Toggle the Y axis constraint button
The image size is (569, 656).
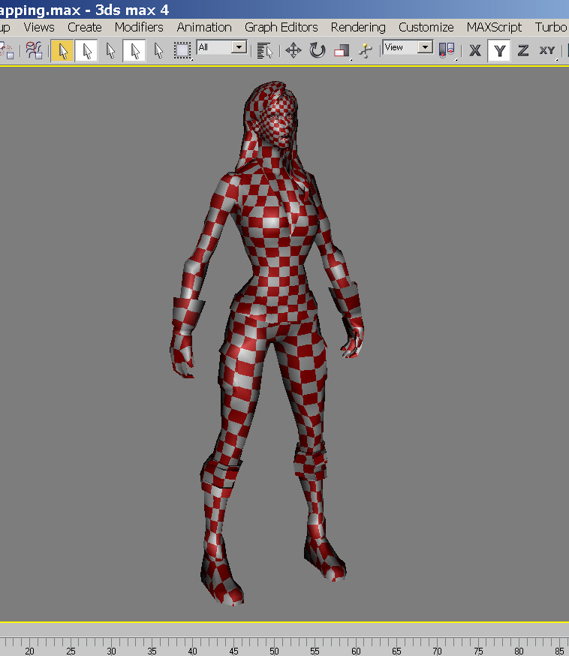click(x=499, y=51)
